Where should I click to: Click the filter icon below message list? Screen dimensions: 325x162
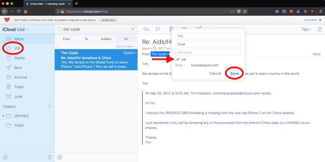(x=59, y=157)
